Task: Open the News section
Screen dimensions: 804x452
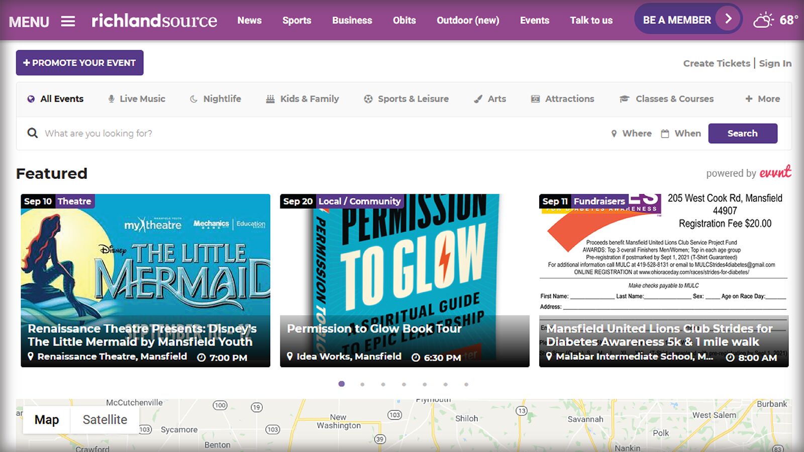Action: point(249,21)
